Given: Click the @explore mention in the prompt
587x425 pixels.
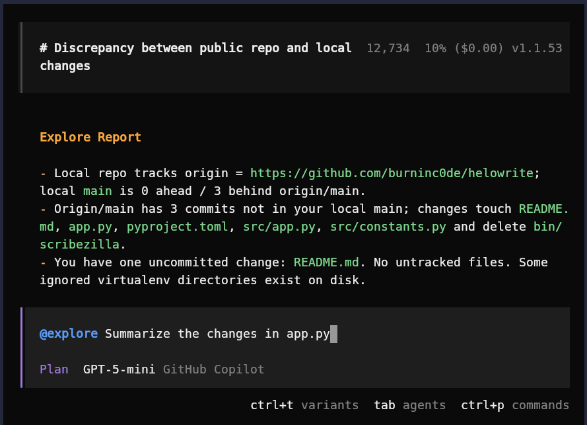Looking at the screenshot, I should point(68,334).
